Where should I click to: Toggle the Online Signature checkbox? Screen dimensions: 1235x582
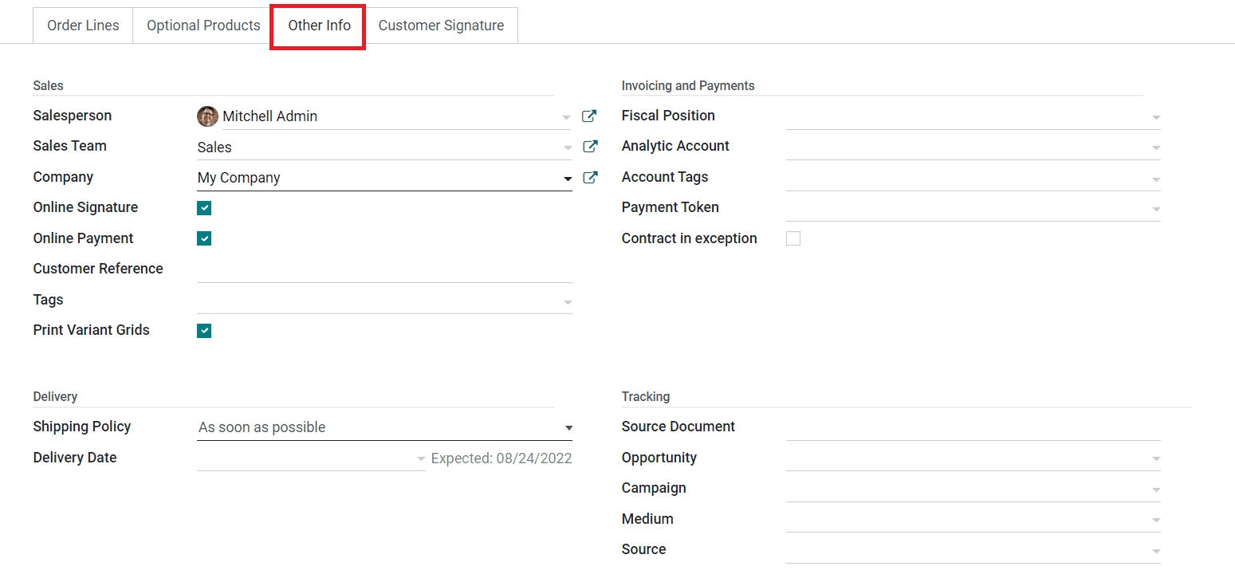(204, 208)
